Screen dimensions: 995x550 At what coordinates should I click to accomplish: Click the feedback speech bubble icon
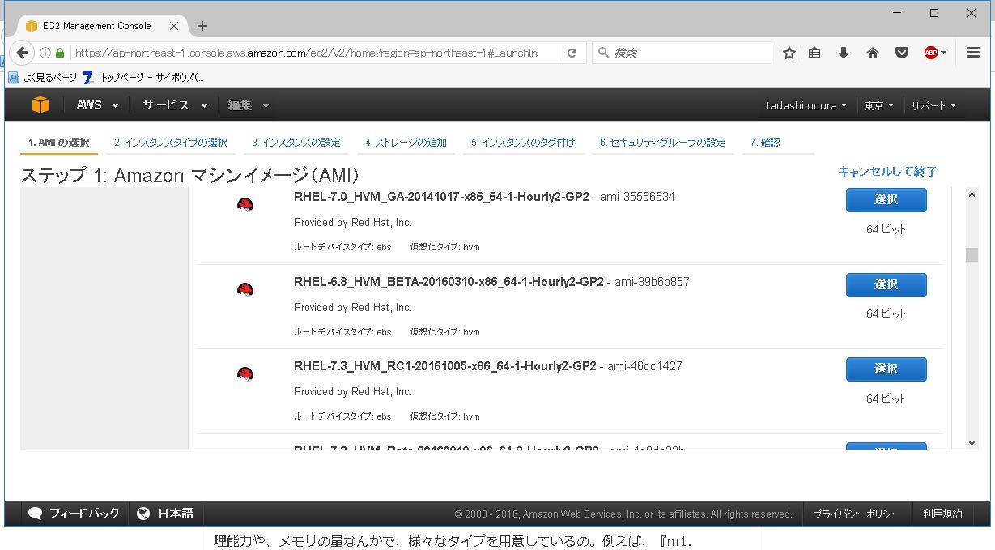tap(36, 514)
